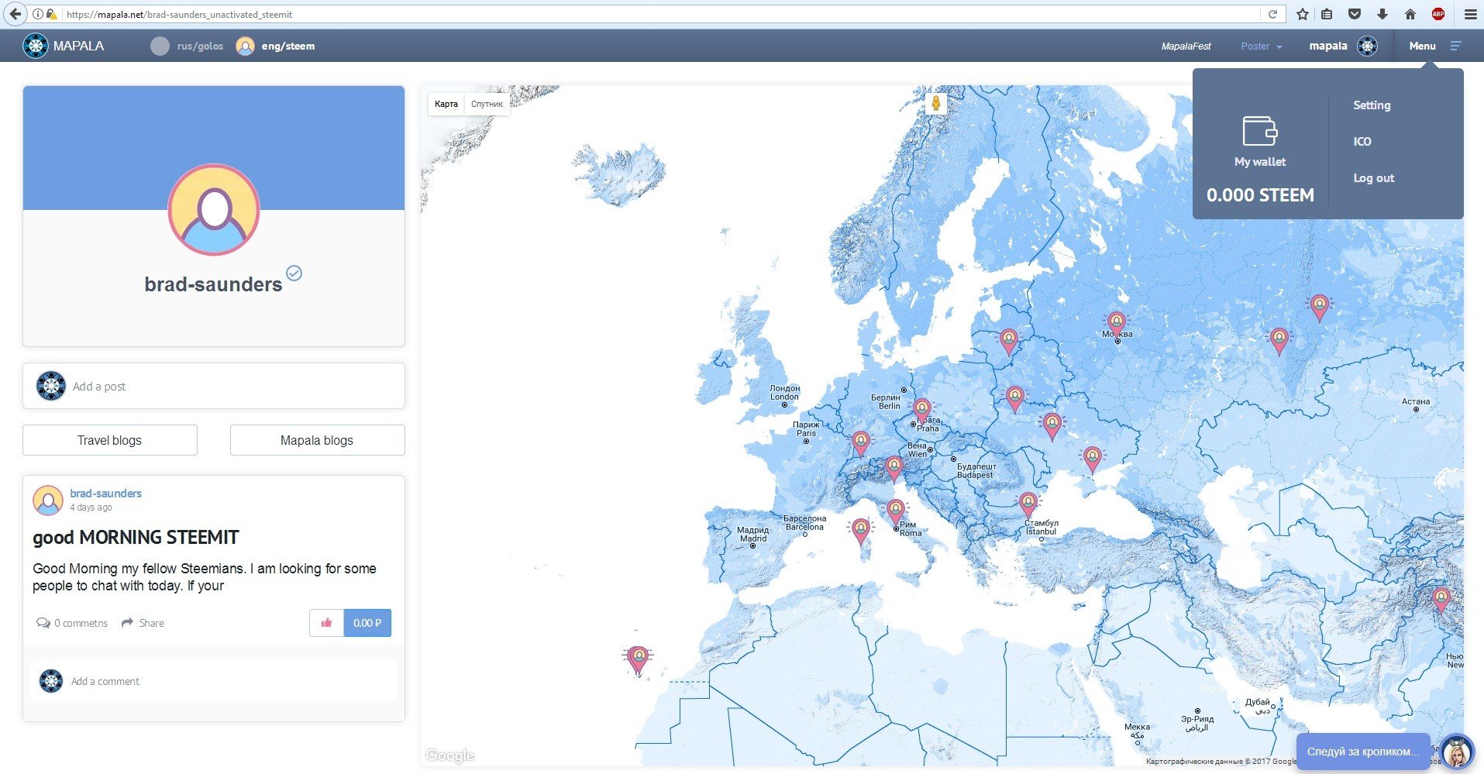Like the post with thumbs-up button
1484x774 pixels.
coord(326,623)
